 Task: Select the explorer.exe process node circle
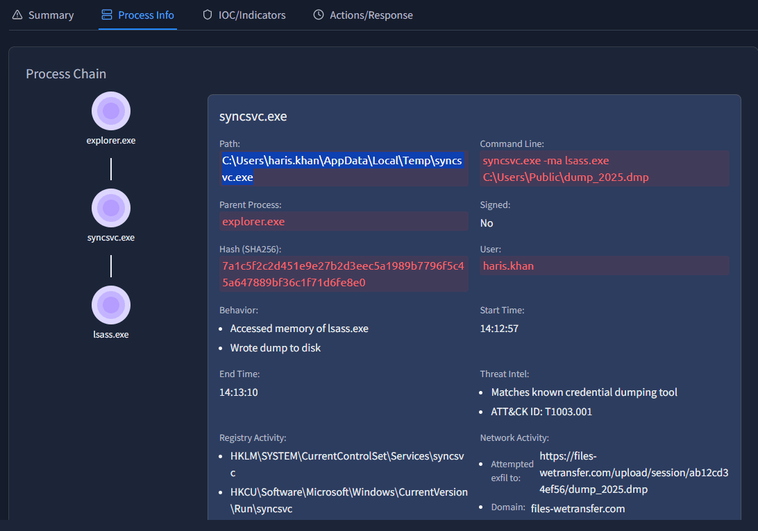[111, 111]
